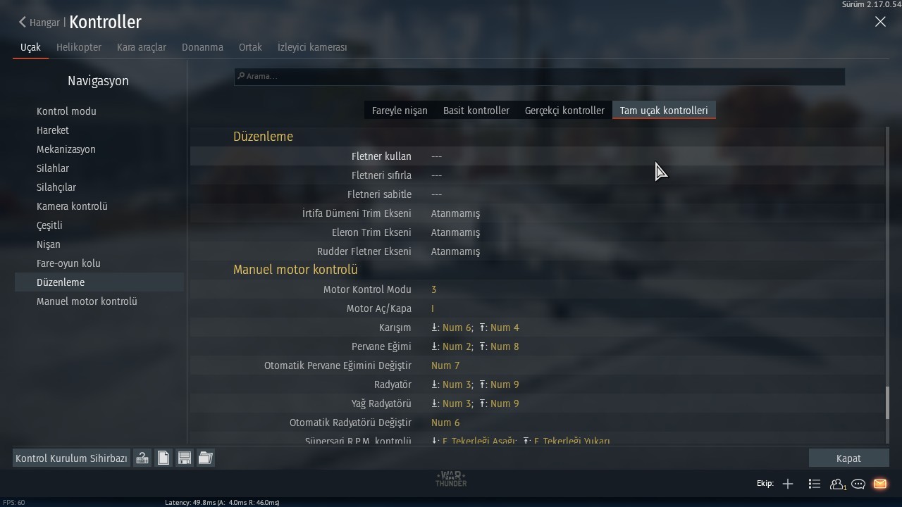The image size is (902, 507).
Task: Click the new blank controls file icon
Action: point(163,458)
